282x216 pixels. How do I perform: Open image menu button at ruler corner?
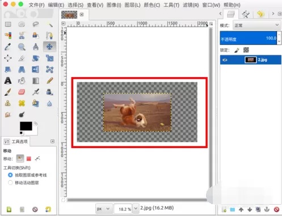click(63, 24)
